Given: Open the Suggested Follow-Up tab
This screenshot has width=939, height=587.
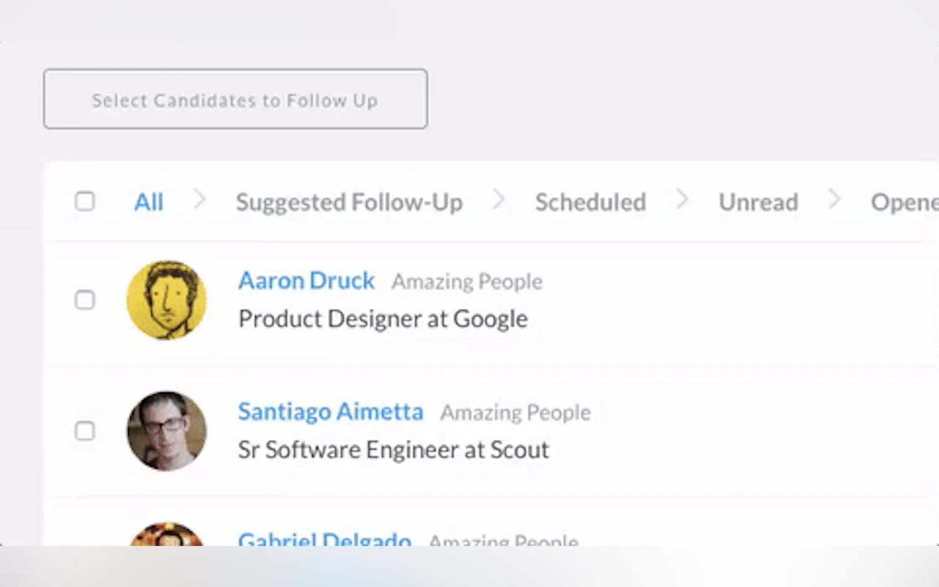Looking at the screenshot, I should (349, 202).
